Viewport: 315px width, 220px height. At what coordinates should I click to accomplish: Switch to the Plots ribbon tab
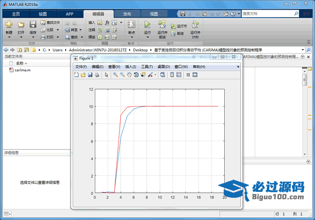pos(43,14)
